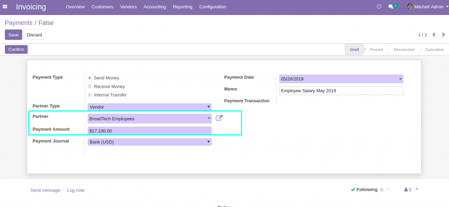Image resolution: width=449 pixels, height=207 pixels.
Task: Click the Memo input field
Action: 341,91
